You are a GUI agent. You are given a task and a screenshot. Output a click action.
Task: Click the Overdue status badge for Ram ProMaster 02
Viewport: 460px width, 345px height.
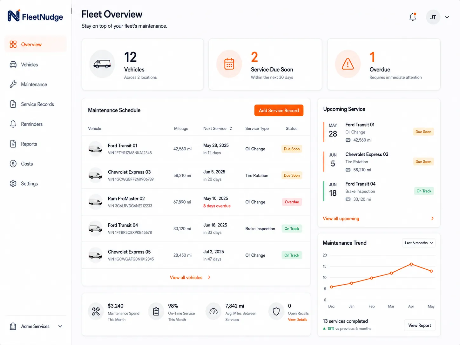pos(292,202)
